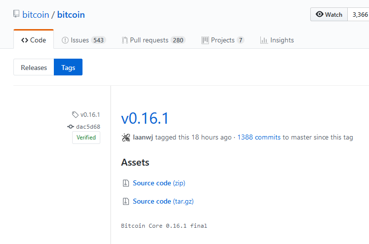Click the Verified signature badge

pyautogui.click(x=86, y=138)
